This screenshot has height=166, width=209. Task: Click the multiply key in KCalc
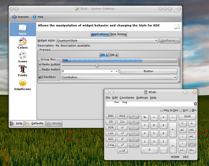pyautogui.click(x=163, y=117)
